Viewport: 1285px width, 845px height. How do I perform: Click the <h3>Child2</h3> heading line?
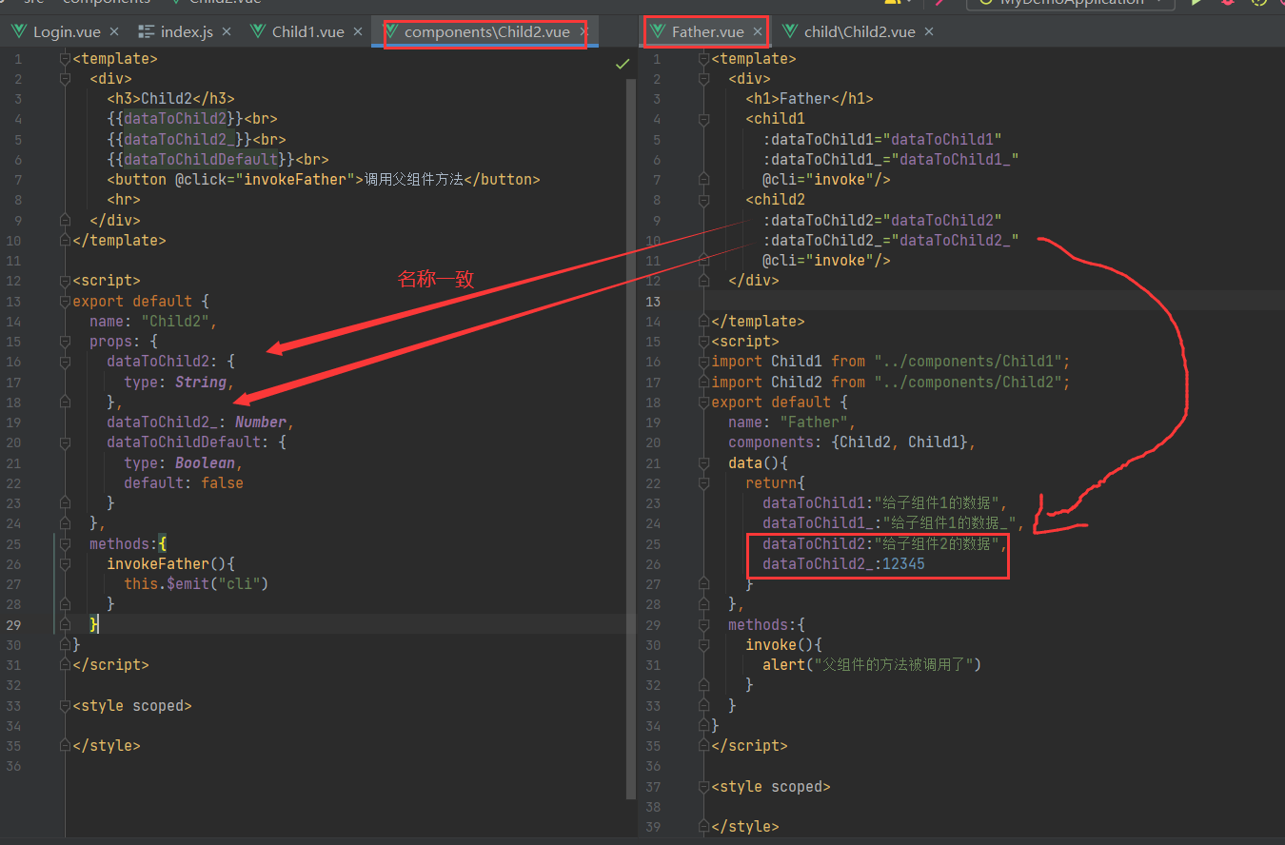(170, 98)
